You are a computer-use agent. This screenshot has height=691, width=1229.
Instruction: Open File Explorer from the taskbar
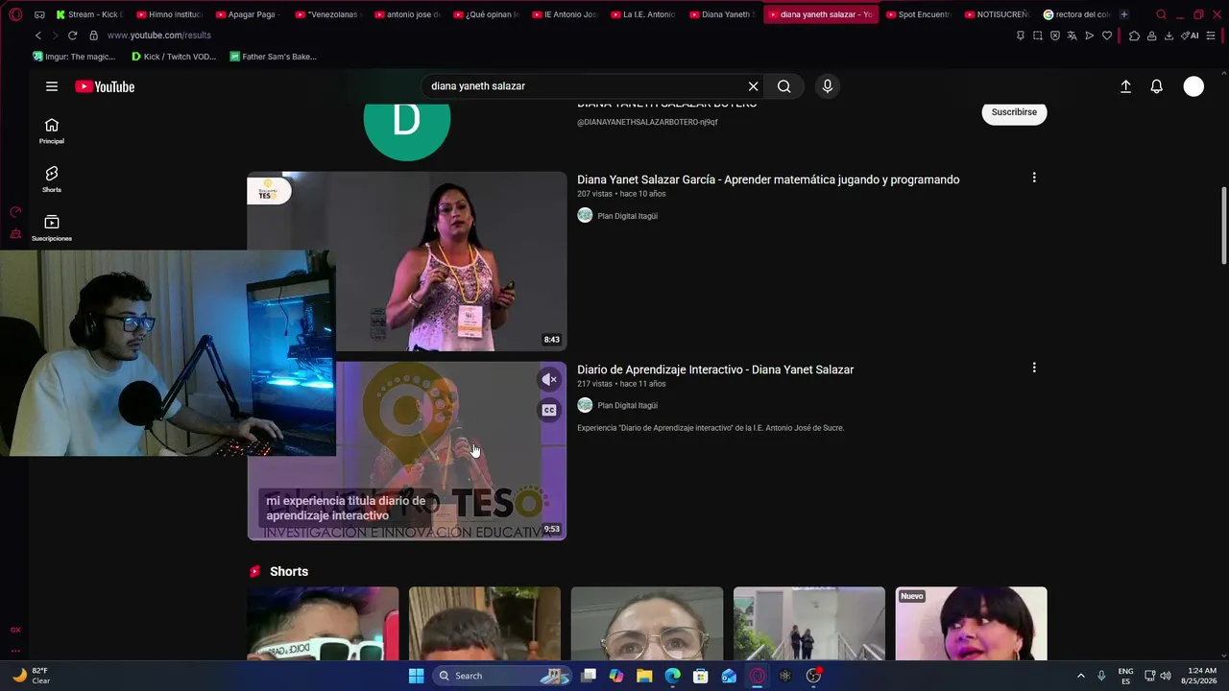point(644,676)
